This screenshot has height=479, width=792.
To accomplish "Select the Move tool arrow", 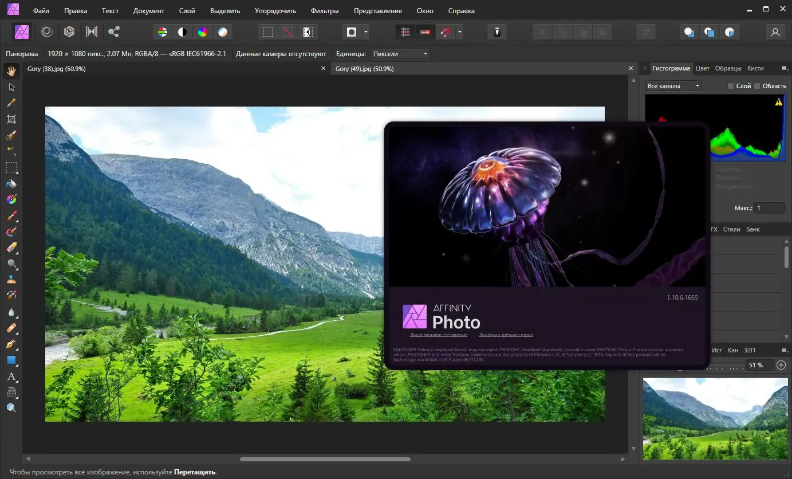I will tap(11, 87).
